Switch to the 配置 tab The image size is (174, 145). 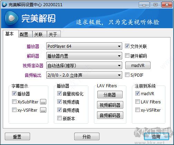[25, 34]
